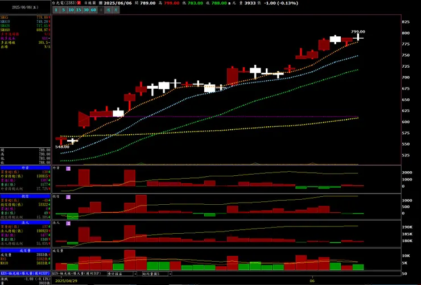
Task: Click the SMA5 value 770.80
Action: pyautogui.click(x=43, y=18)
